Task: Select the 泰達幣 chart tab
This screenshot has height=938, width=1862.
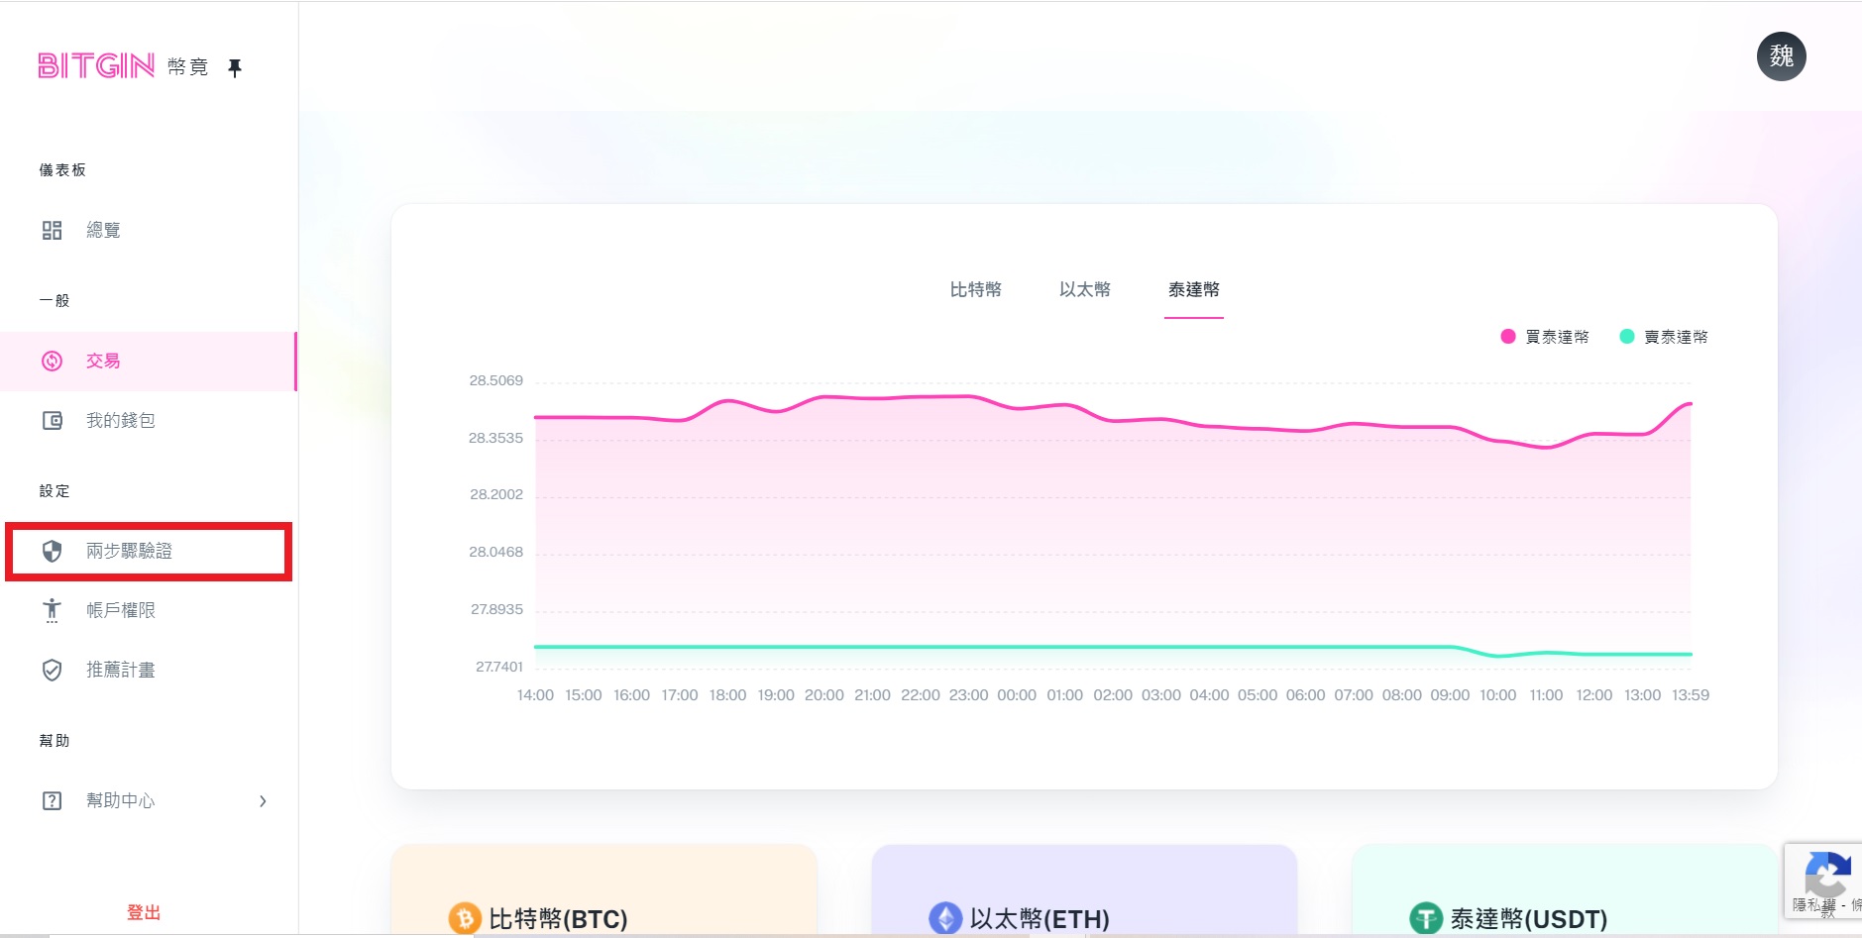Action: 1194,289
